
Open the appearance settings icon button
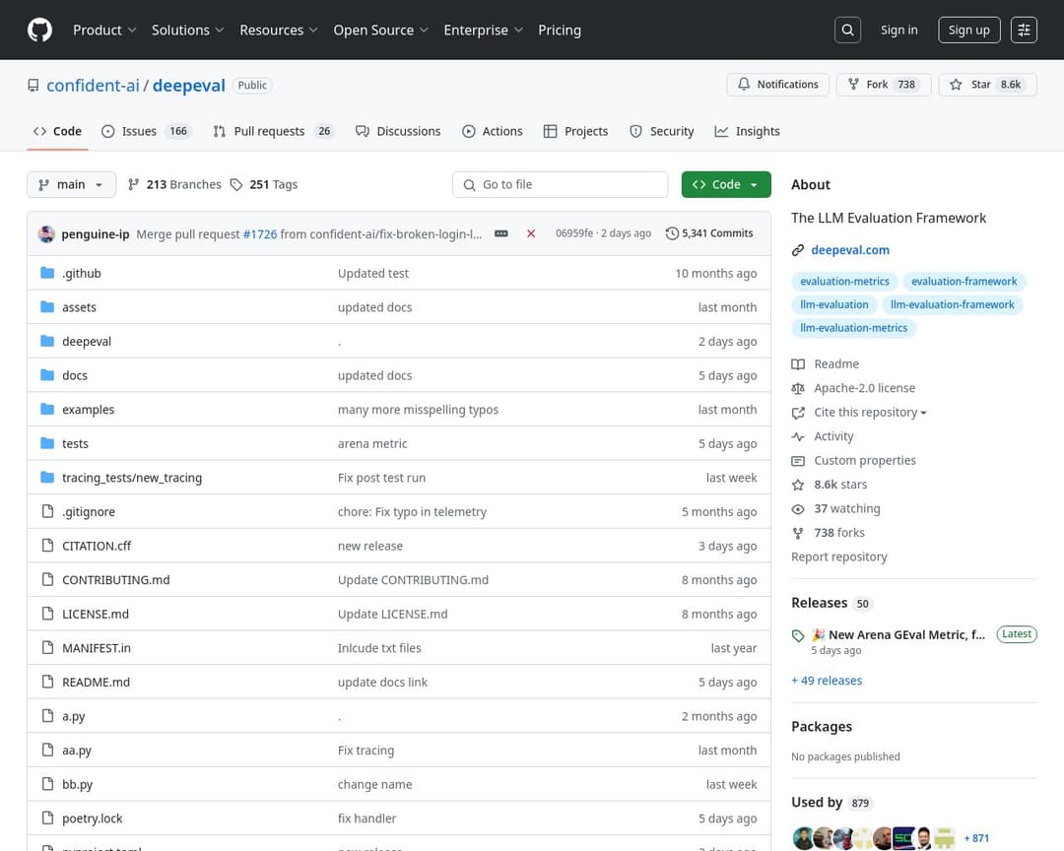[1024, 30]
